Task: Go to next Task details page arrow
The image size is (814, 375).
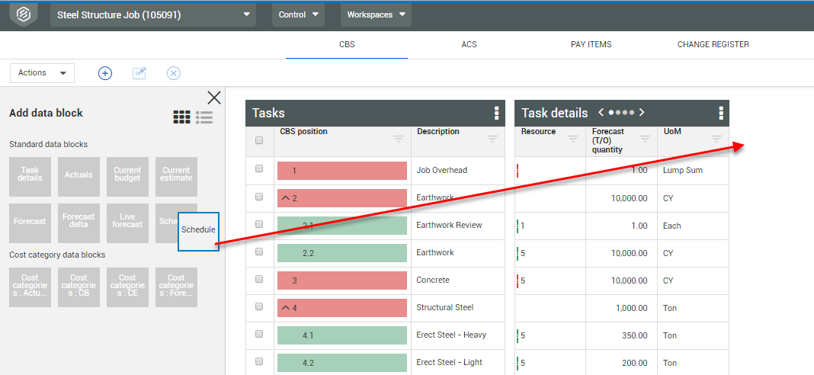Action: coord(642,113)
